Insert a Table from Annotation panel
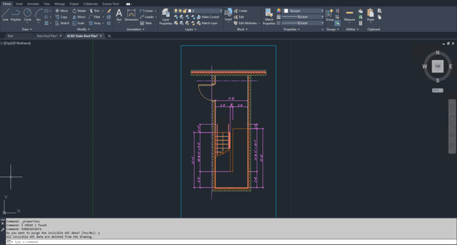This screenshot has height=245, width=457. 146,23
